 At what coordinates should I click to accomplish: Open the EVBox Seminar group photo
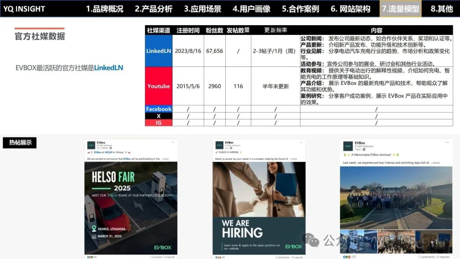coord(396,198)
